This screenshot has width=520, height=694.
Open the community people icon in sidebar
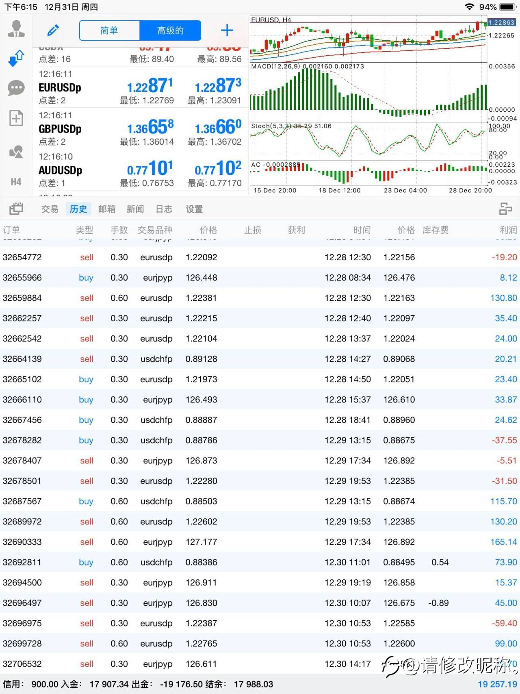[x=16, y=152]
